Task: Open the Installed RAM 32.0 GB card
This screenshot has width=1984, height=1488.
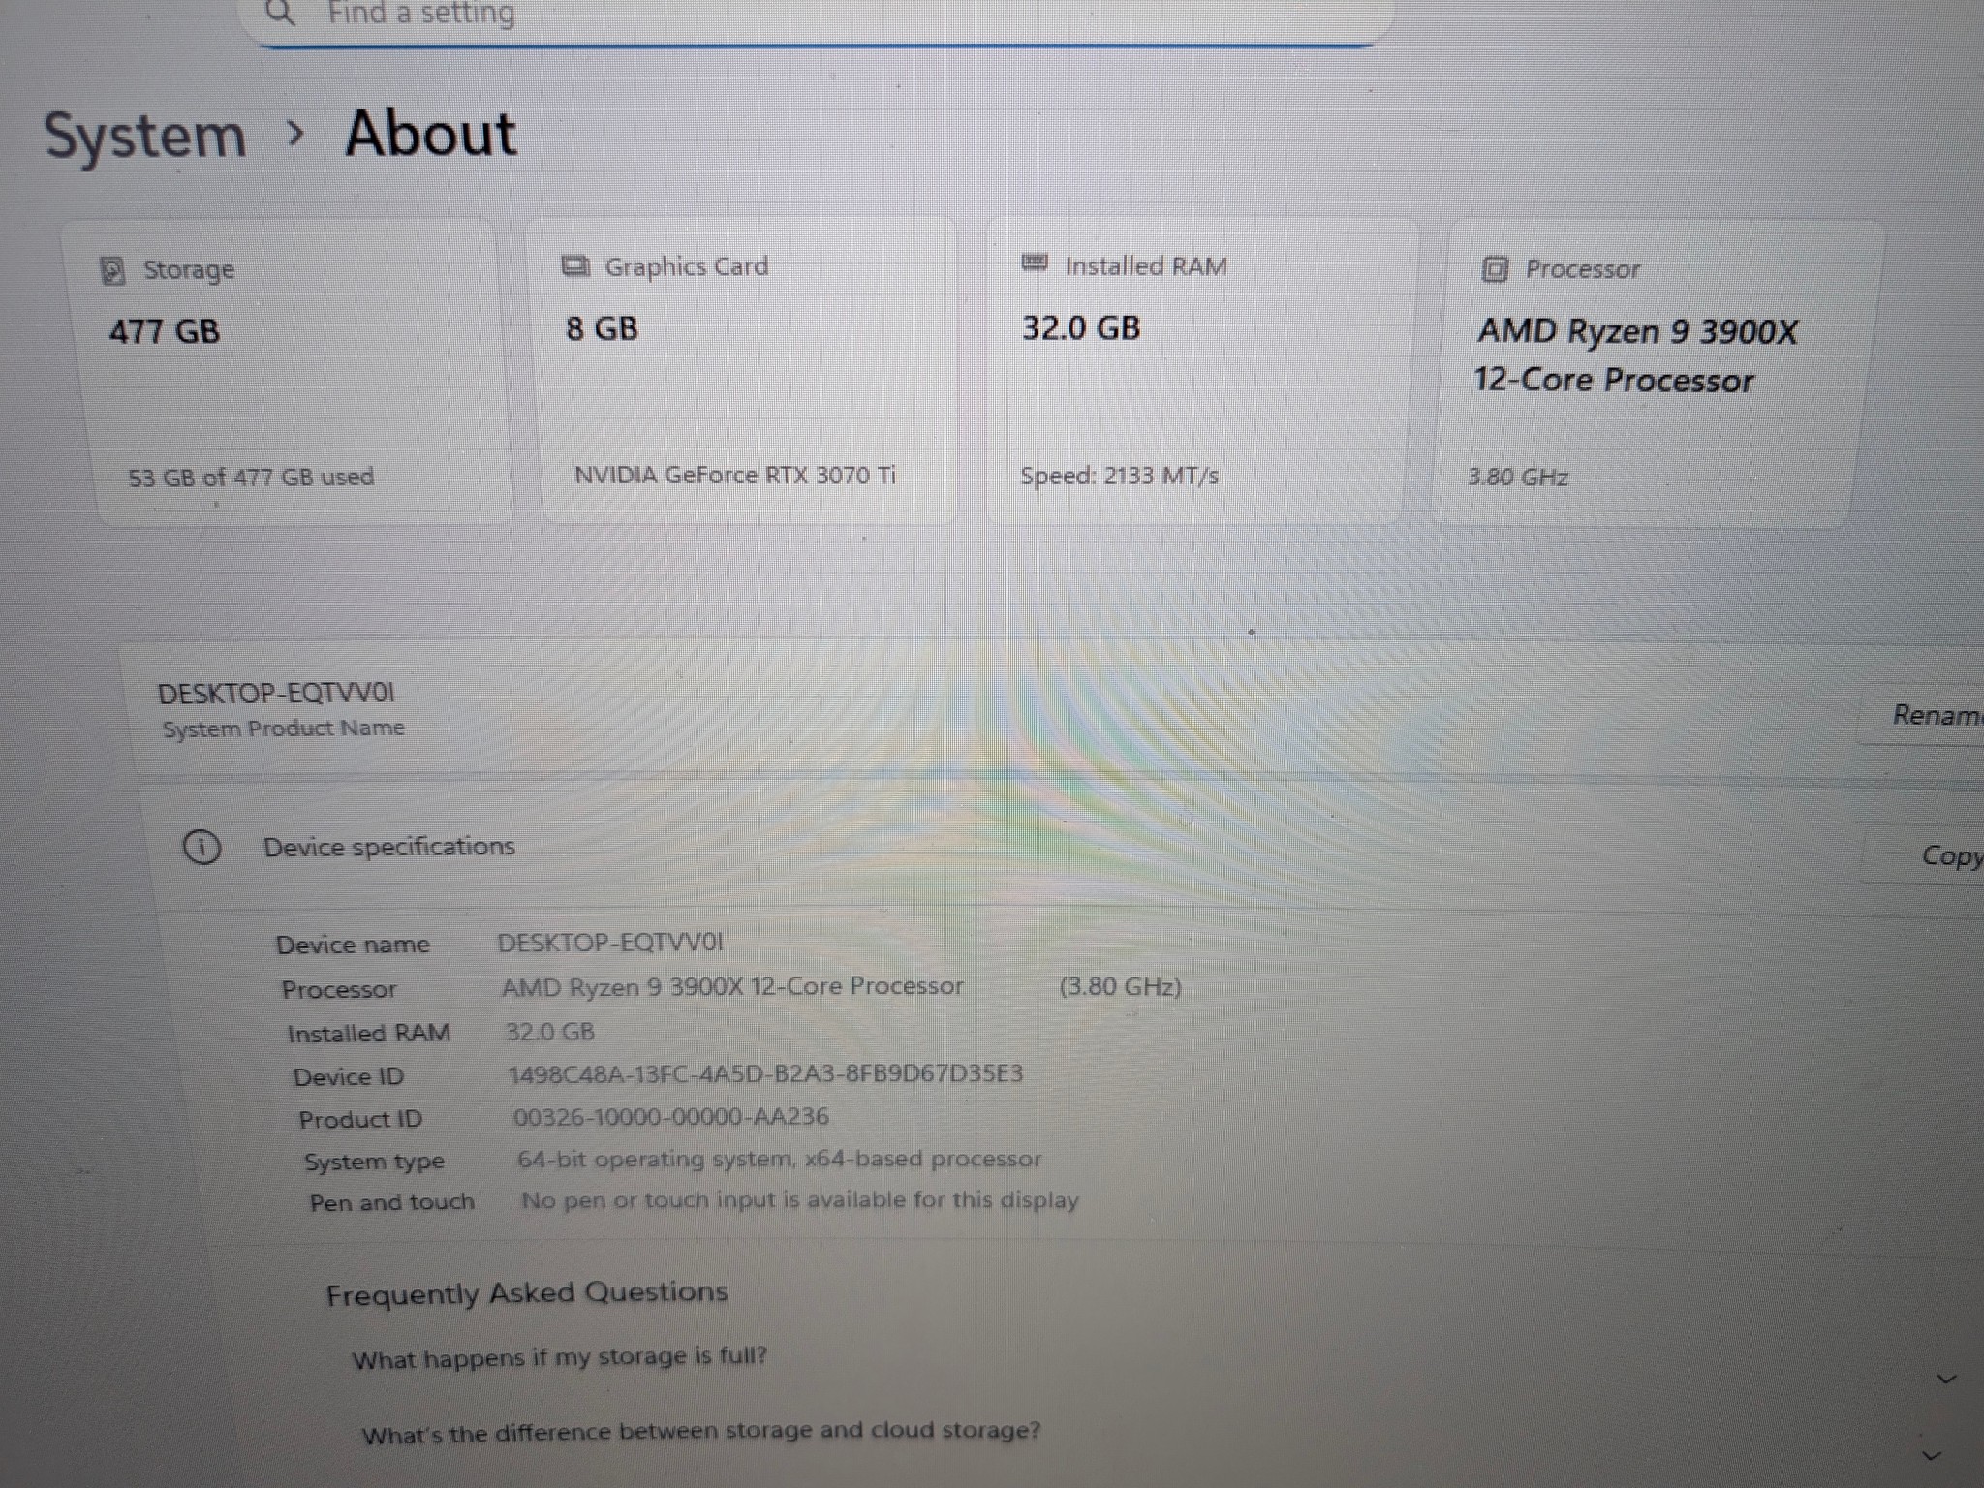Action: click(1201, 371)
